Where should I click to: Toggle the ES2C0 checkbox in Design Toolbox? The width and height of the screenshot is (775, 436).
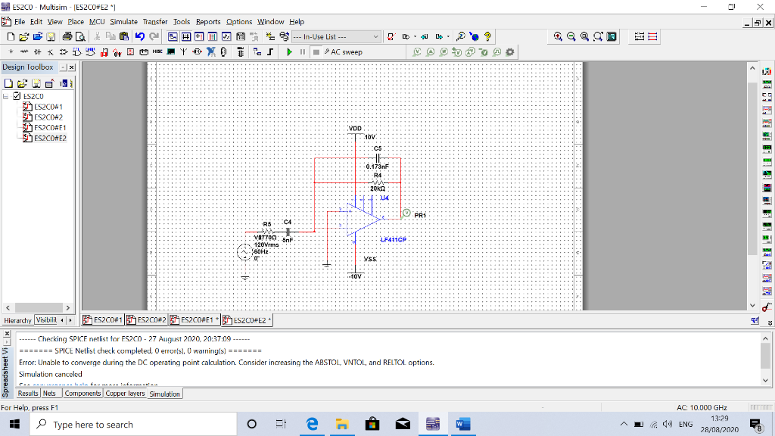[17, 97]
